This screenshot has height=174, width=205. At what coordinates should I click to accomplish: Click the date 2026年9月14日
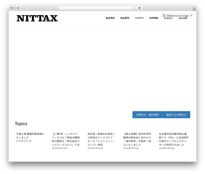24,141
